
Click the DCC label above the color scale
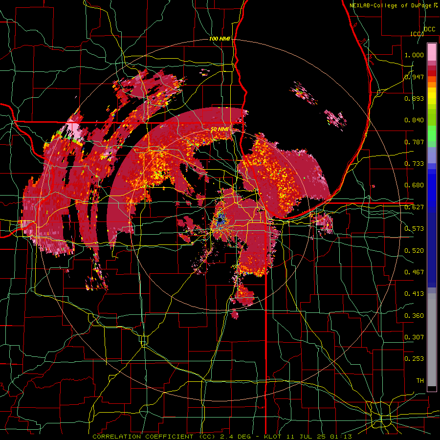(429, 29)
